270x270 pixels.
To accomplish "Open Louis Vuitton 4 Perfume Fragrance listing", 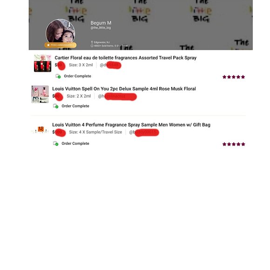I will pos(131,125).
